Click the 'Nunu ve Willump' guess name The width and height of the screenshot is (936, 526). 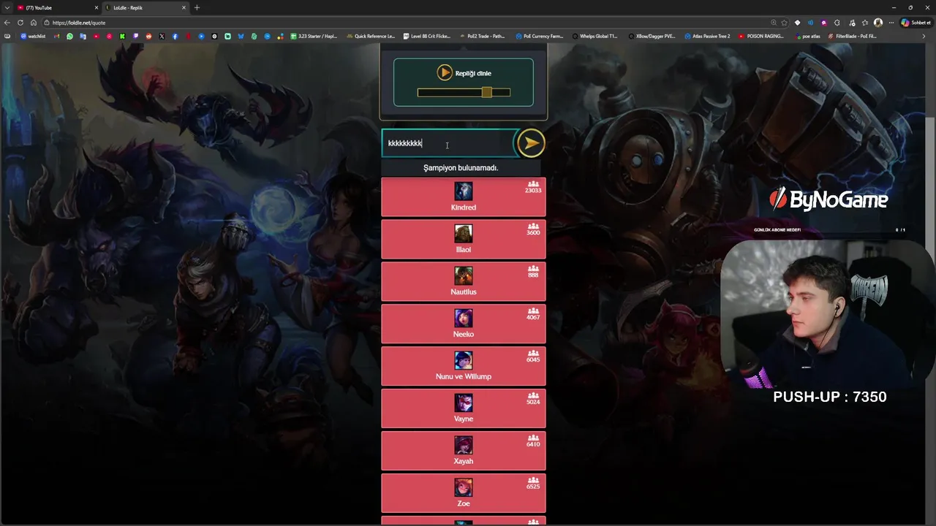[464, 377]
